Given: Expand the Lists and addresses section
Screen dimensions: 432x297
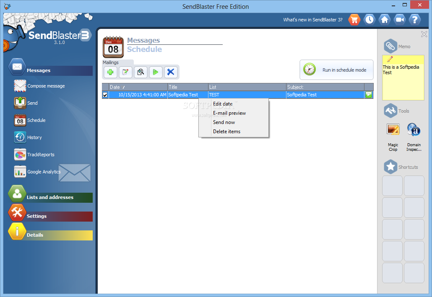Looking at the screenshot, I should point(51,197).
